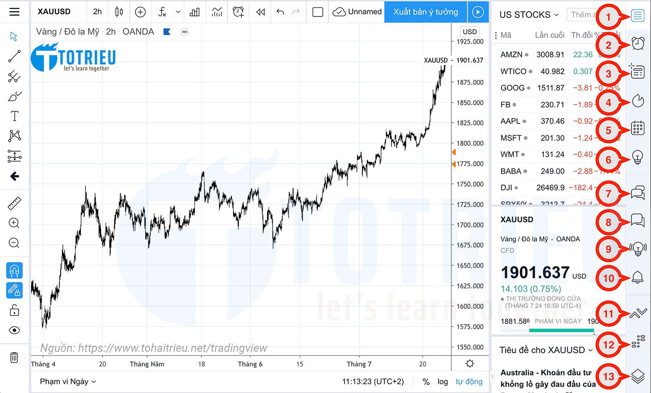Click Xuất bản ý tưởng button
This screenshot has height=393, width=651.
(x=426, y=12)
